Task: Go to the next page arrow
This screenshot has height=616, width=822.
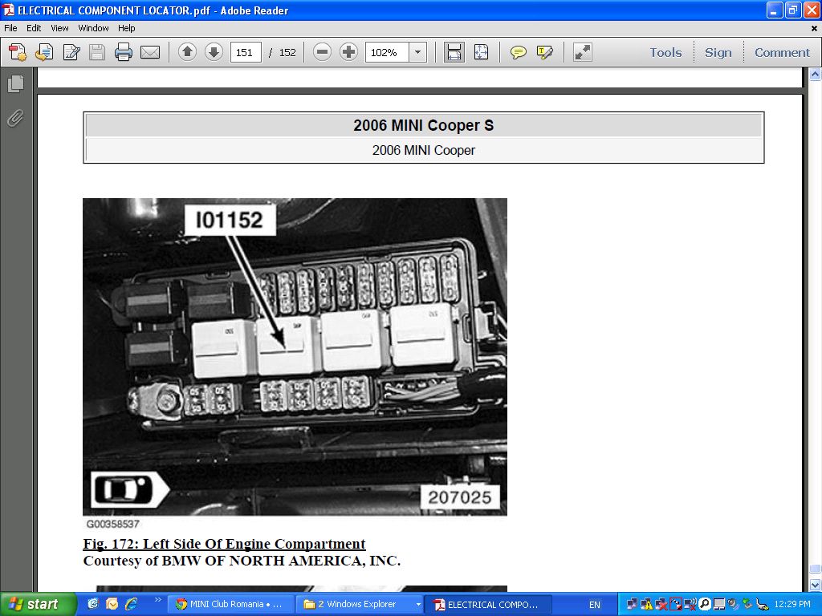Action: (x=214, y=53)
